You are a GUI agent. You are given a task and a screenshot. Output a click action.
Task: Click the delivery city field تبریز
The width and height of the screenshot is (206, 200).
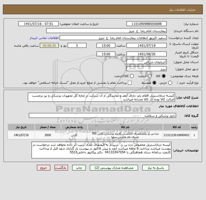click(147, 69)
